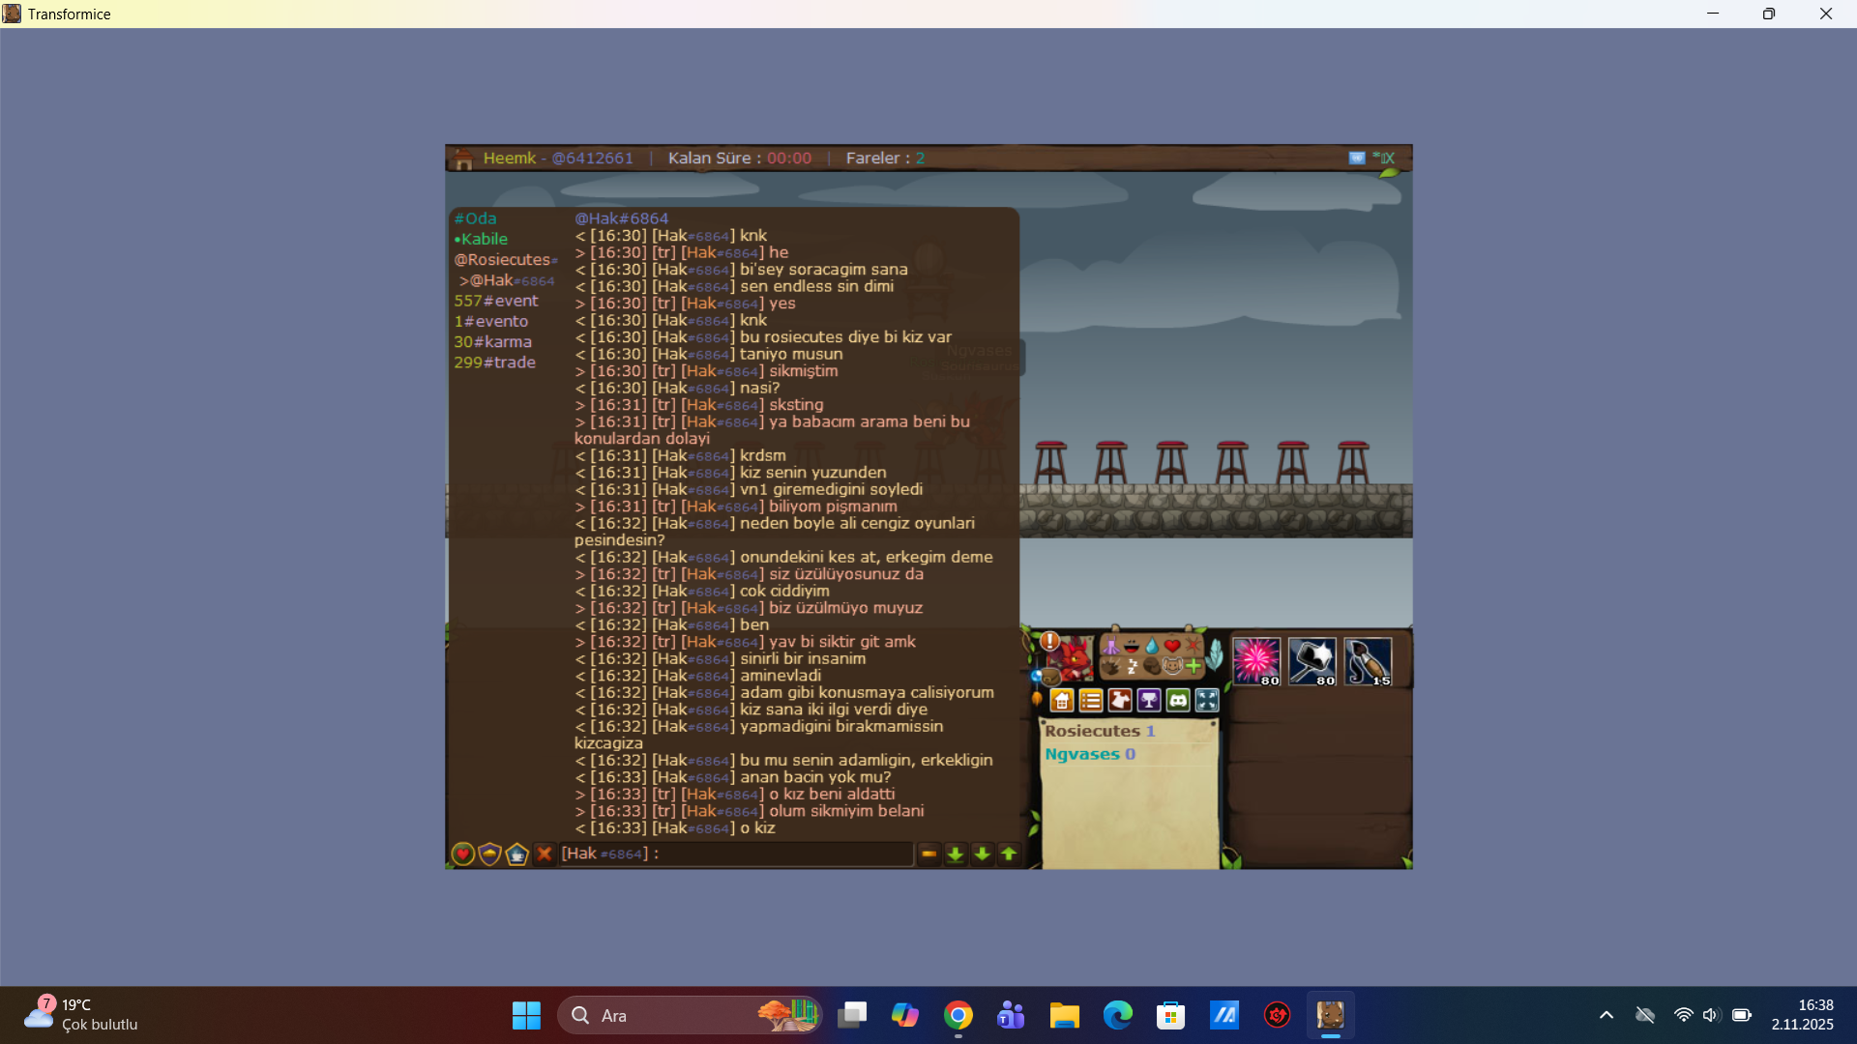Open the 299#trade channel tab

495,362
